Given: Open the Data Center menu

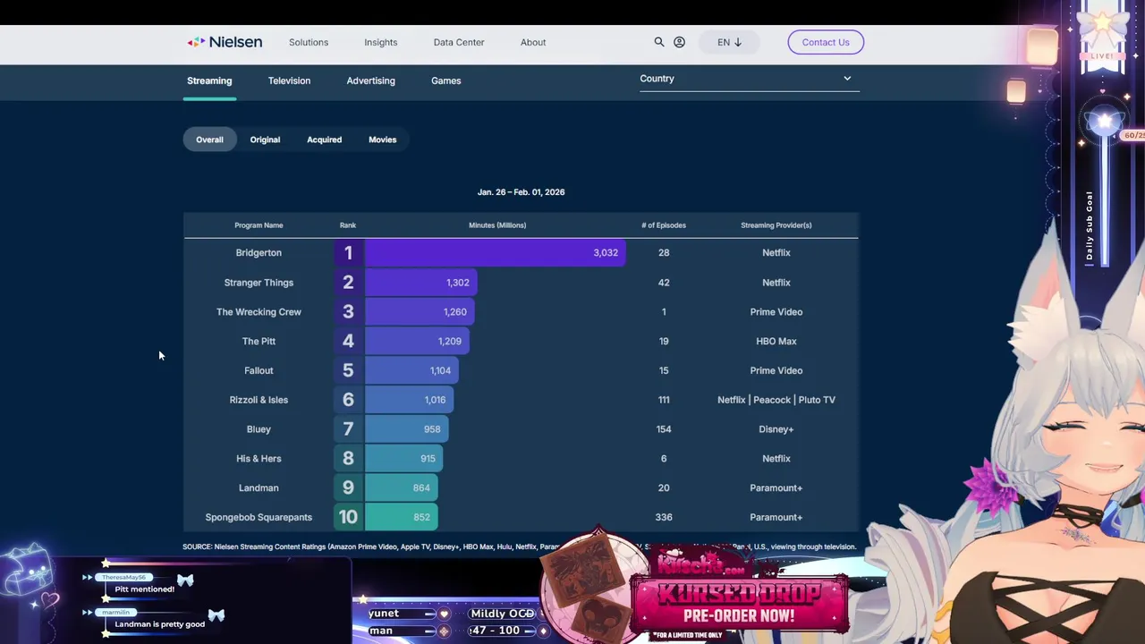Looking at the screenshot, I should 459,42.
